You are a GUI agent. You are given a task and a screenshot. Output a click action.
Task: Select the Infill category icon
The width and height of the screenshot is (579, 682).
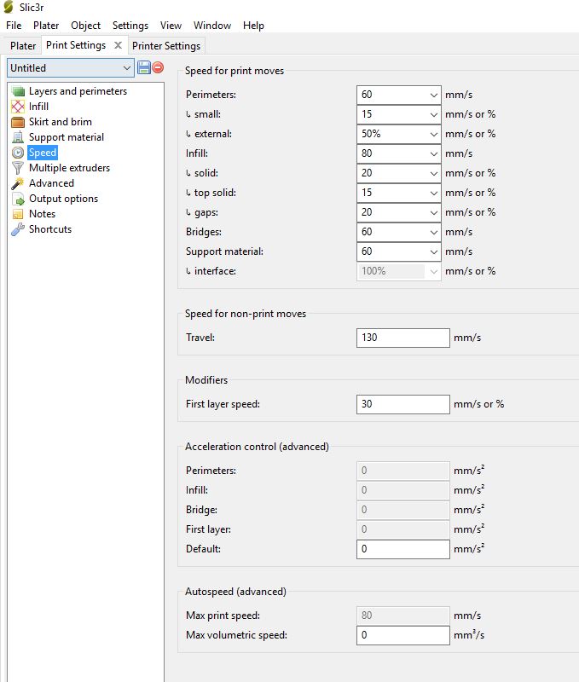coord(18,107)
